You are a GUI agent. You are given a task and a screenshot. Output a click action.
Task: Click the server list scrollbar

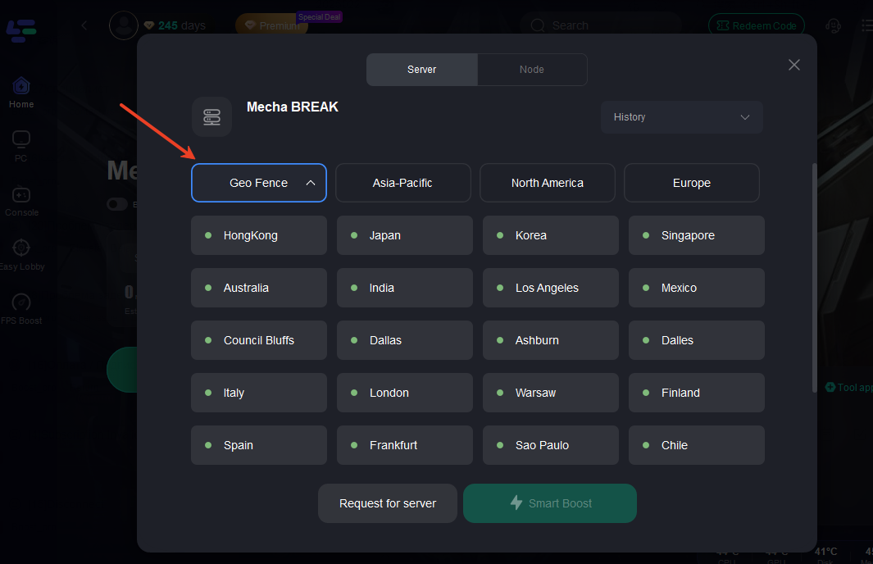(814, 279)
